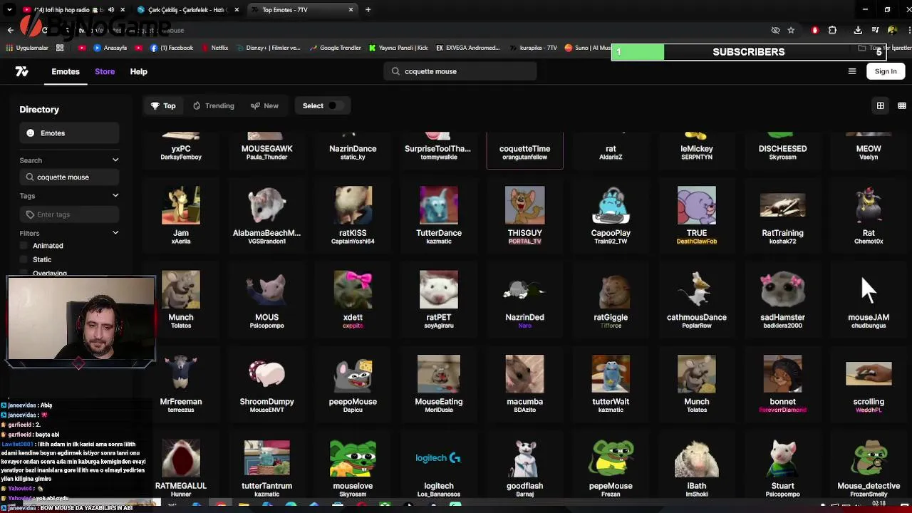Open the Uygulamalar apps bookmark

click(x=27, y=48)
